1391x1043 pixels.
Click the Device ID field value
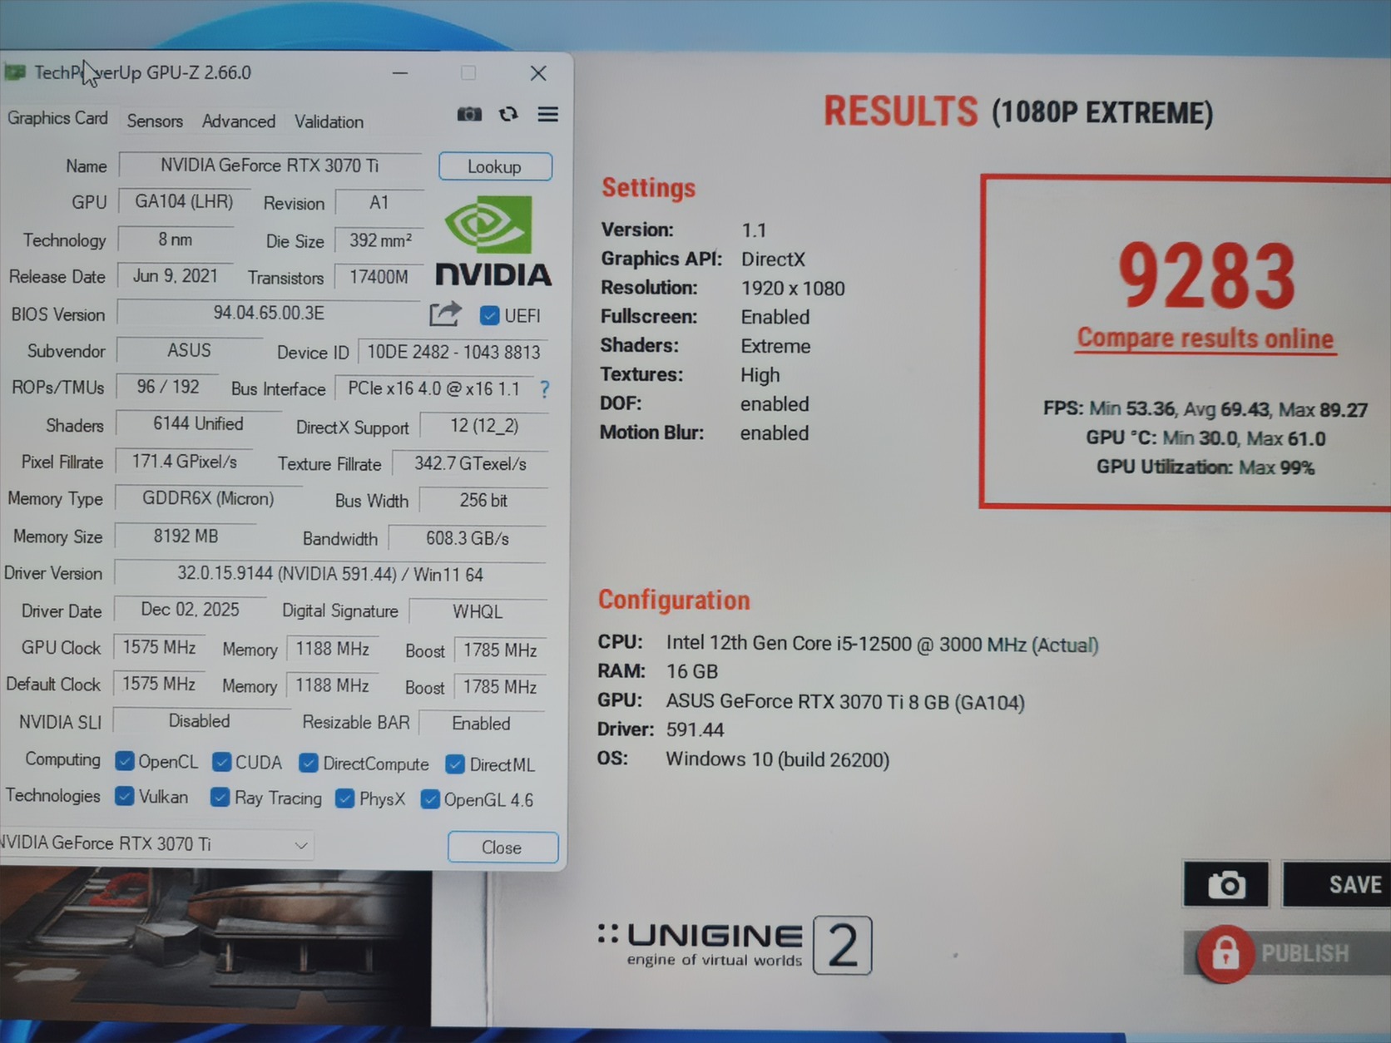coord(453,352)
